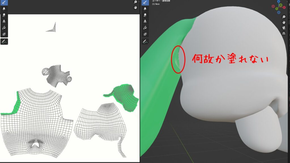Switch between perspective and orthographic grid view

point(283,33)
